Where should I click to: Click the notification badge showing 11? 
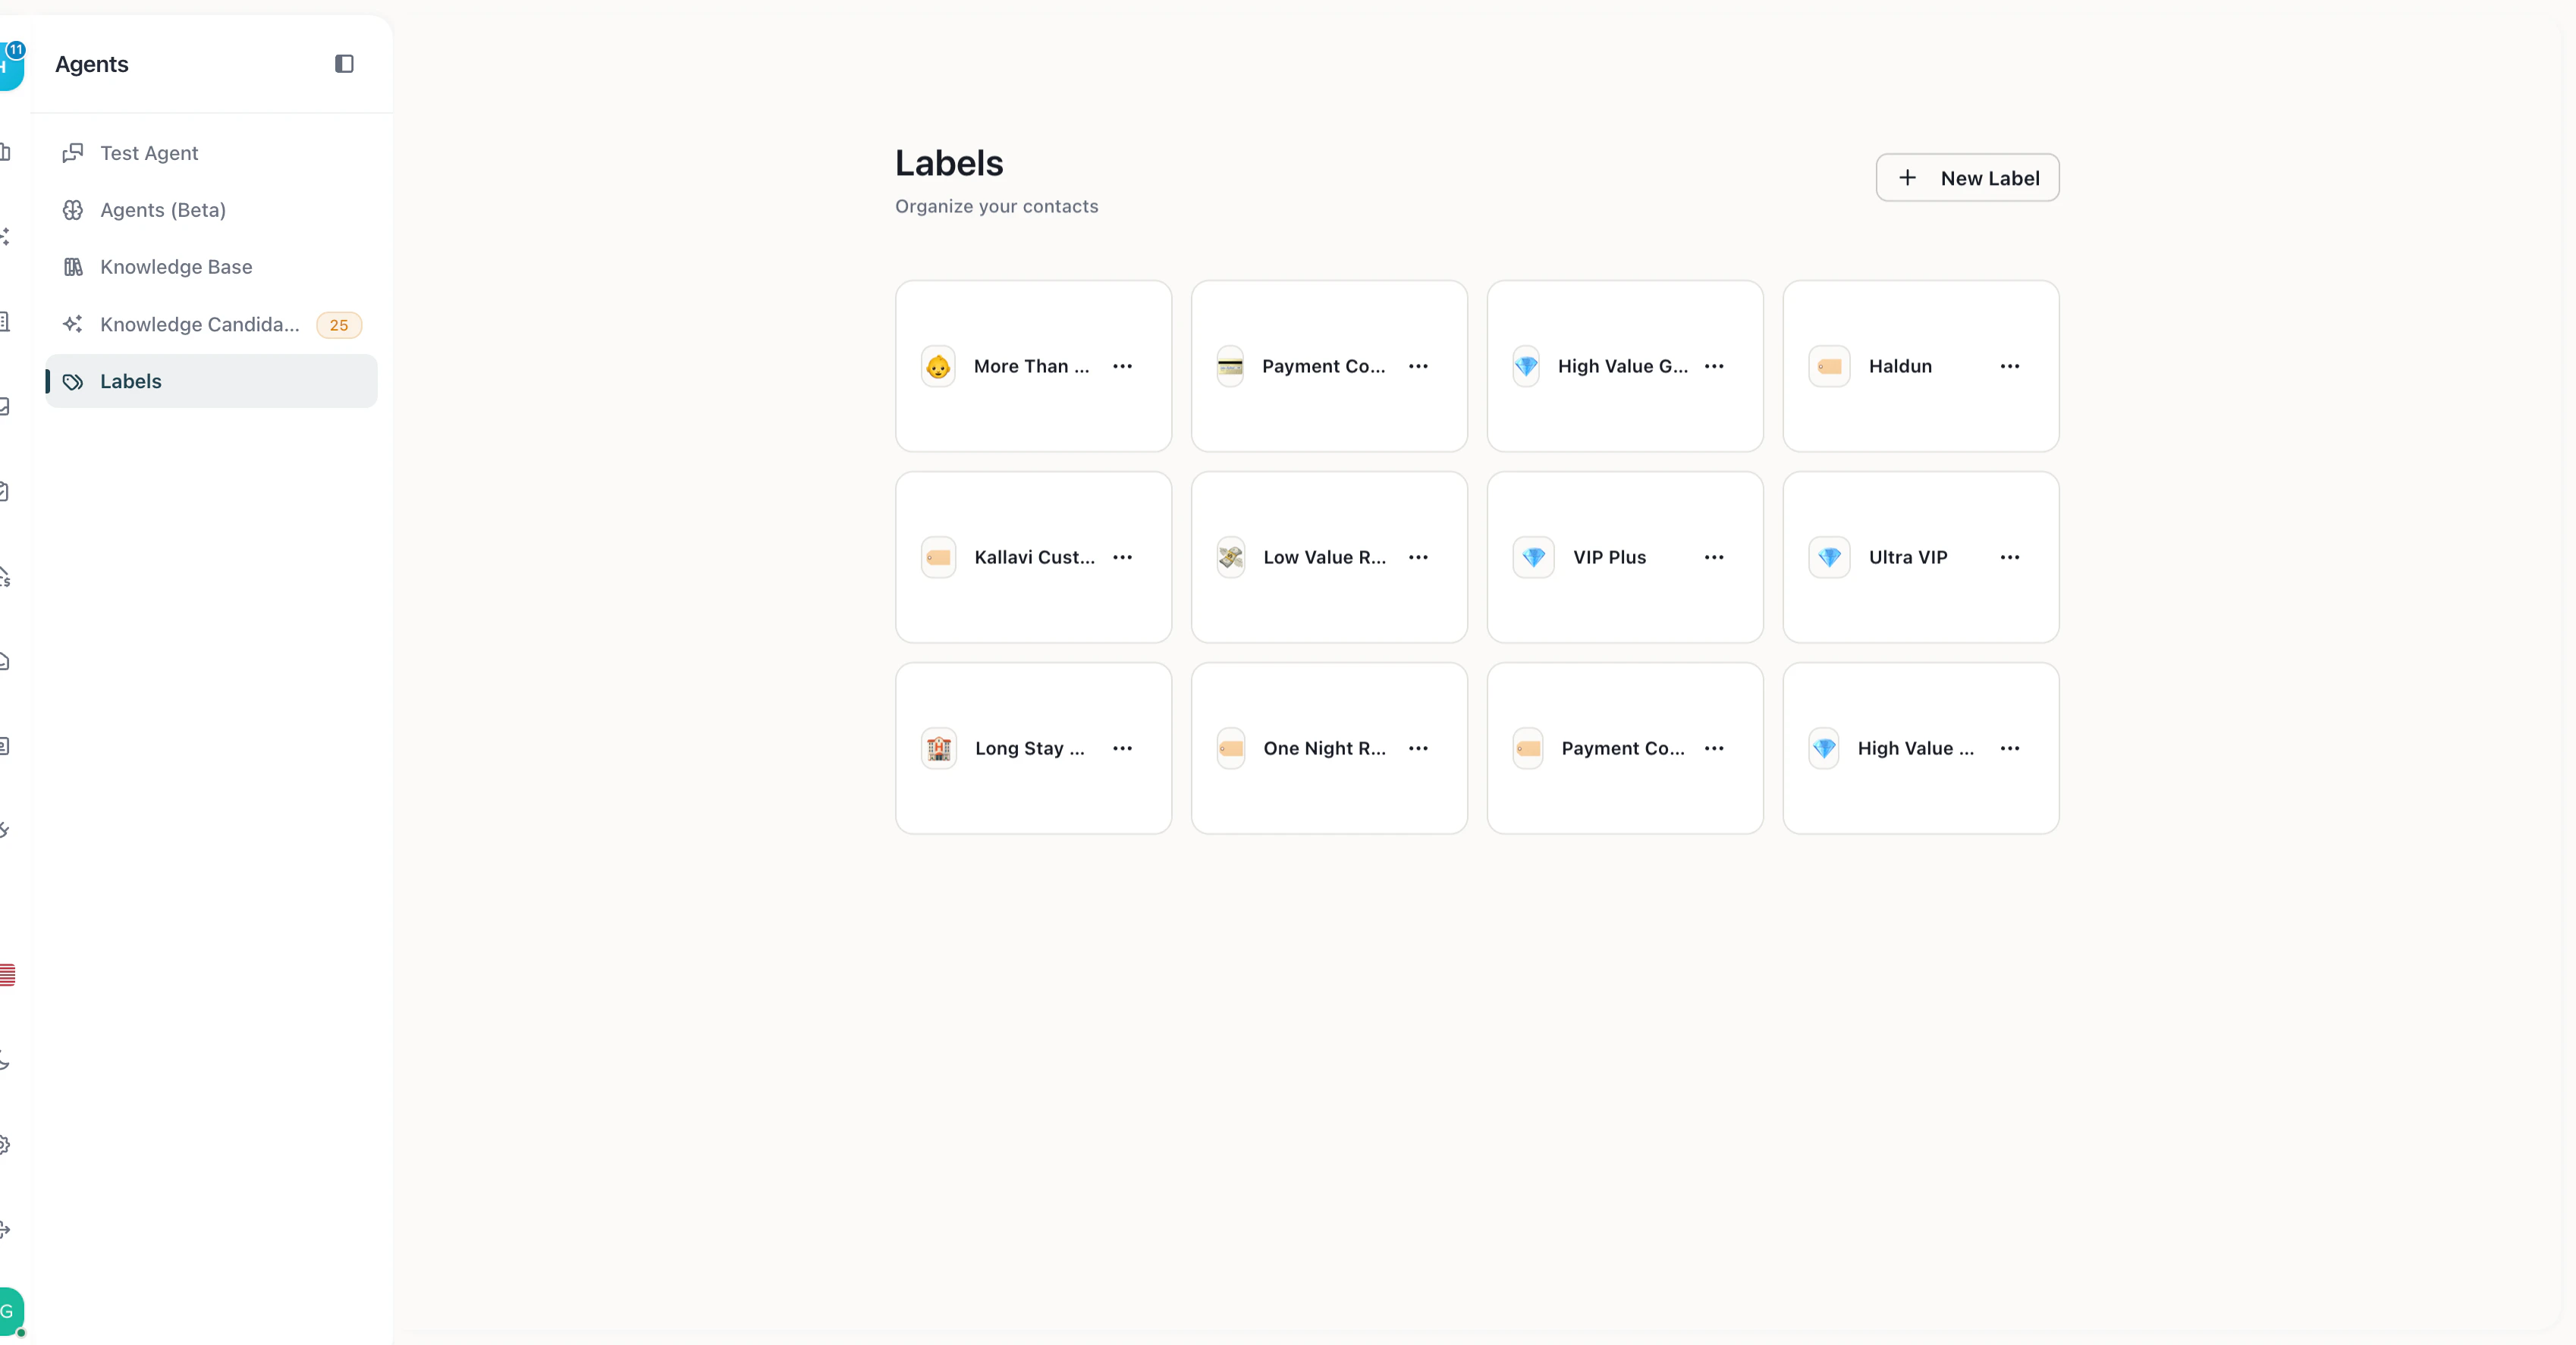[16, 50]
